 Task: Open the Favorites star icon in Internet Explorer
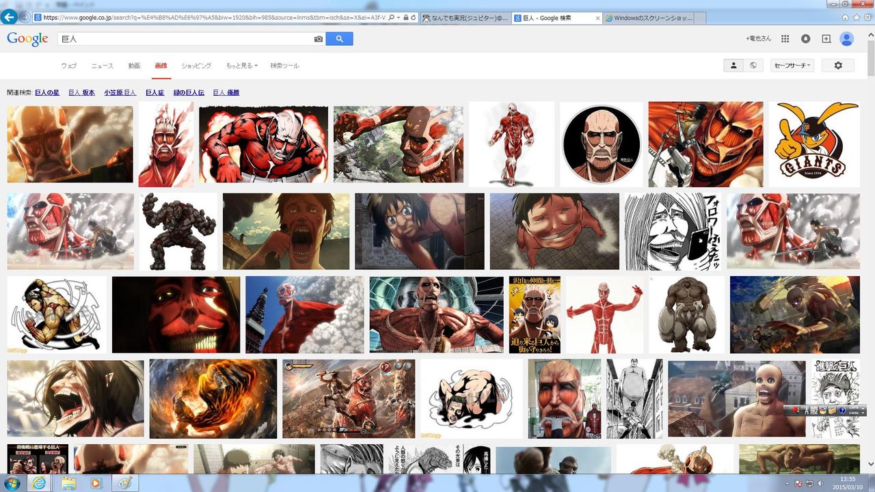(x=855, y=17)
